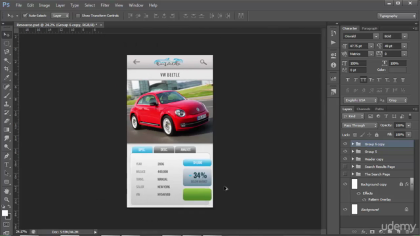Hide the Background copy layer
The image size is (420, 236).
pos(345,184)
